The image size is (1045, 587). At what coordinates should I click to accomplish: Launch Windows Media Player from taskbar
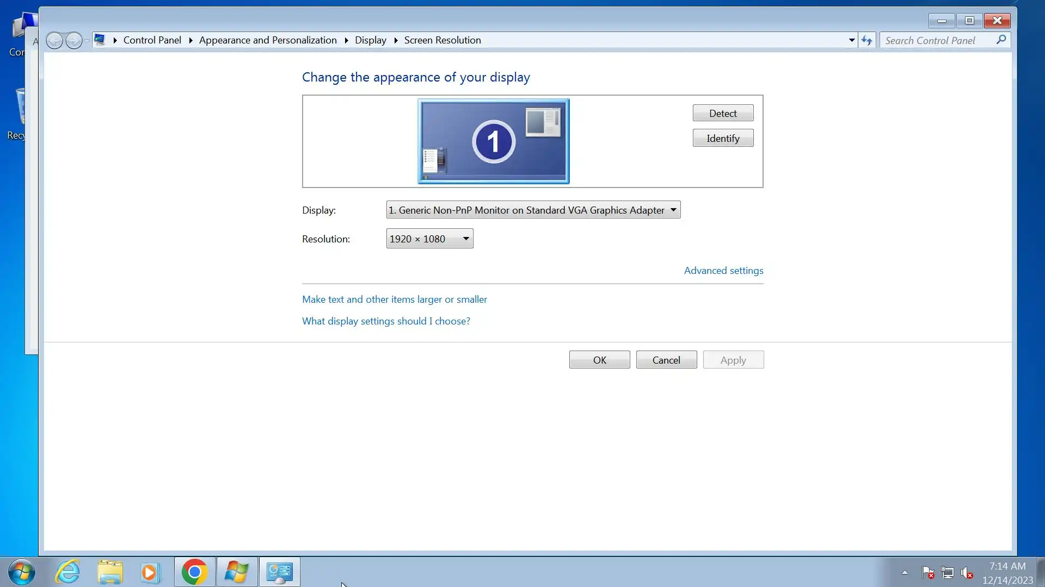coord(150,572)
